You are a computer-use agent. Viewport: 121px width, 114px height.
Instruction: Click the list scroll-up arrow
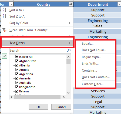point(68,57)
